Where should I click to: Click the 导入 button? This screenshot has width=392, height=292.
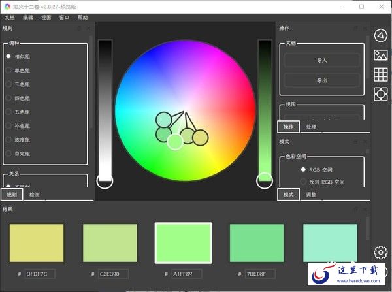tap(321, 60)
